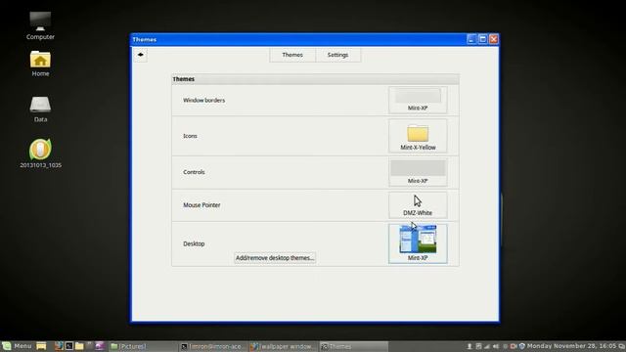Image resolution: width=626 pixels, height=352 pixels.
Task: Click the red recorder tray icon
Action: tap(514, 346)
